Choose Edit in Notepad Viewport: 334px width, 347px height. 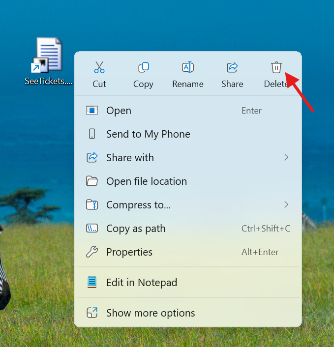(x=142, y=283)
